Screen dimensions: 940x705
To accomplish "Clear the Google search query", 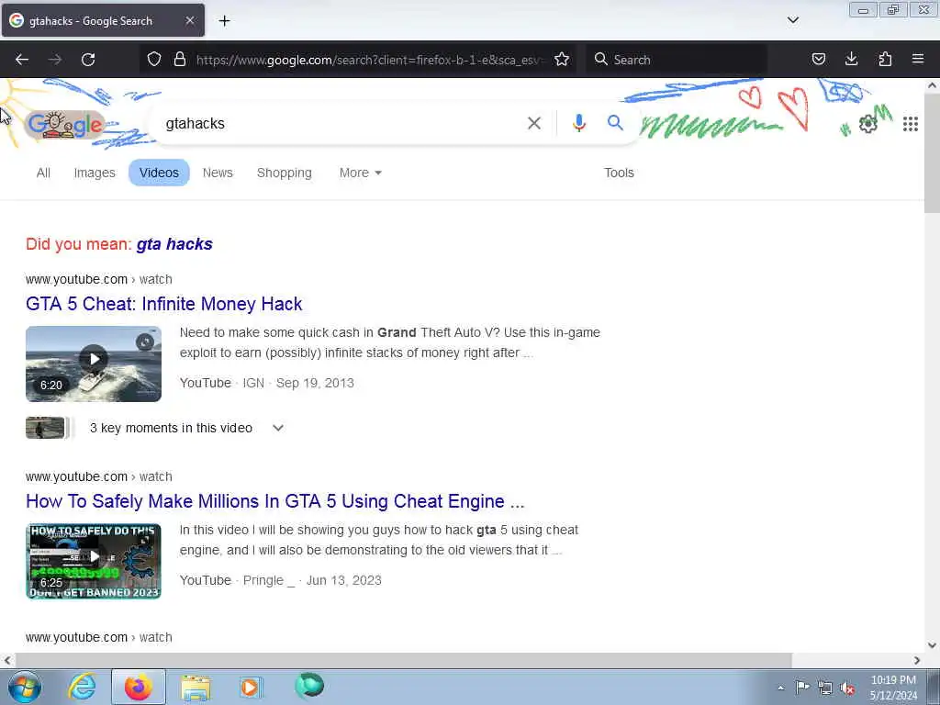I will [533, 124].
